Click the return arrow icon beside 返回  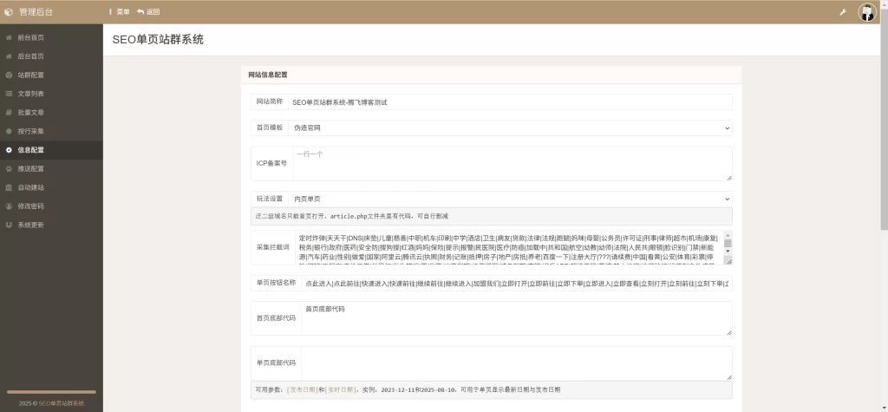tap(140, 12)
